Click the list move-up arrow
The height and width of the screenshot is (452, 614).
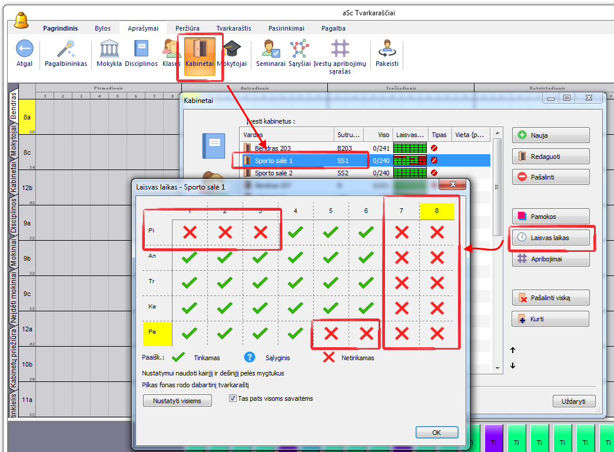point(513,350)
